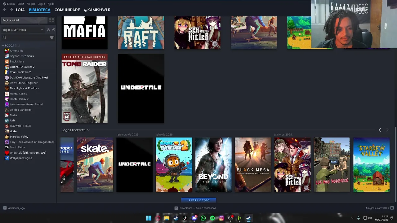Click the Black Mesa orange lambda icon

[7, 61]
